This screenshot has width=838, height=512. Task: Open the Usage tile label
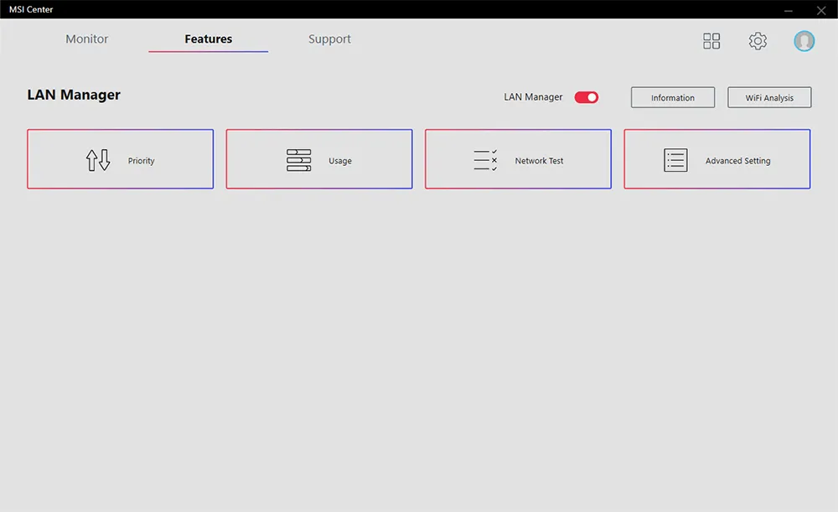(340, 161)
